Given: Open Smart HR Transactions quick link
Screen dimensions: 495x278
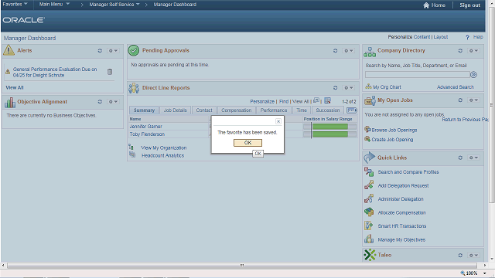Looking at the screenshot, I should pyautogui.click(x=402, y=226).
